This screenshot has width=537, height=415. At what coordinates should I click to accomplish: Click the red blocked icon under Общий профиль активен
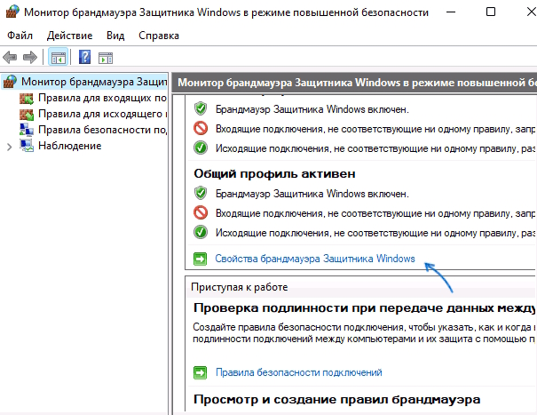[201, 213]
